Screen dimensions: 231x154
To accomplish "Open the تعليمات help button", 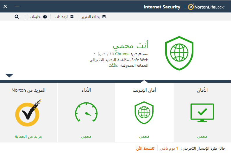I will click(x=38, y=17).
